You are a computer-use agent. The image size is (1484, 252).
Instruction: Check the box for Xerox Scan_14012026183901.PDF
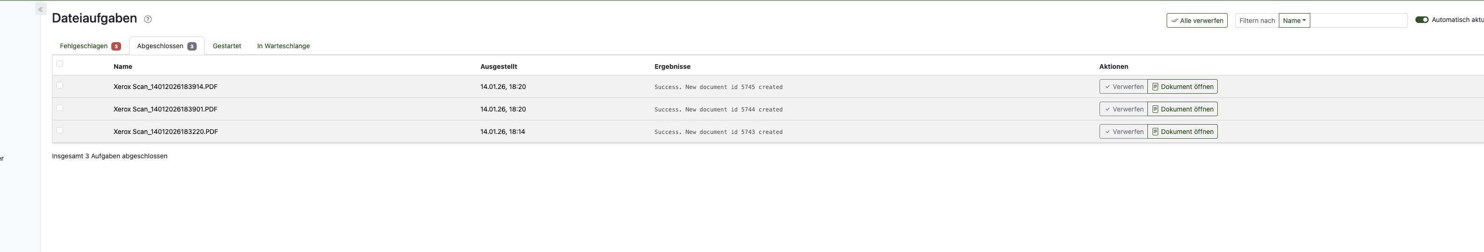pyautogui.click(x=59, y=108)
